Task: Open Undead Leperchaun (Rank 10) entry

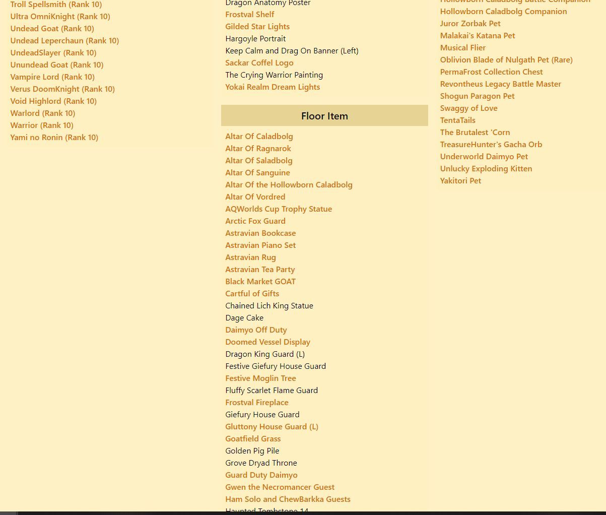Action: click(64, 40)
